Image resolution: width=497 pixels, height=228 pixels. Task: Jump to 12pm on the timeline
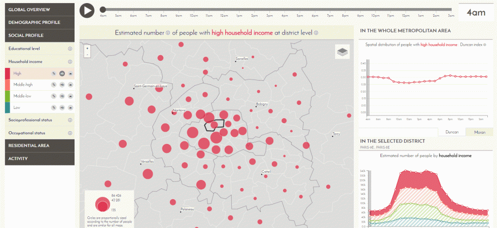pyautogui.click(x=224, y=10)
